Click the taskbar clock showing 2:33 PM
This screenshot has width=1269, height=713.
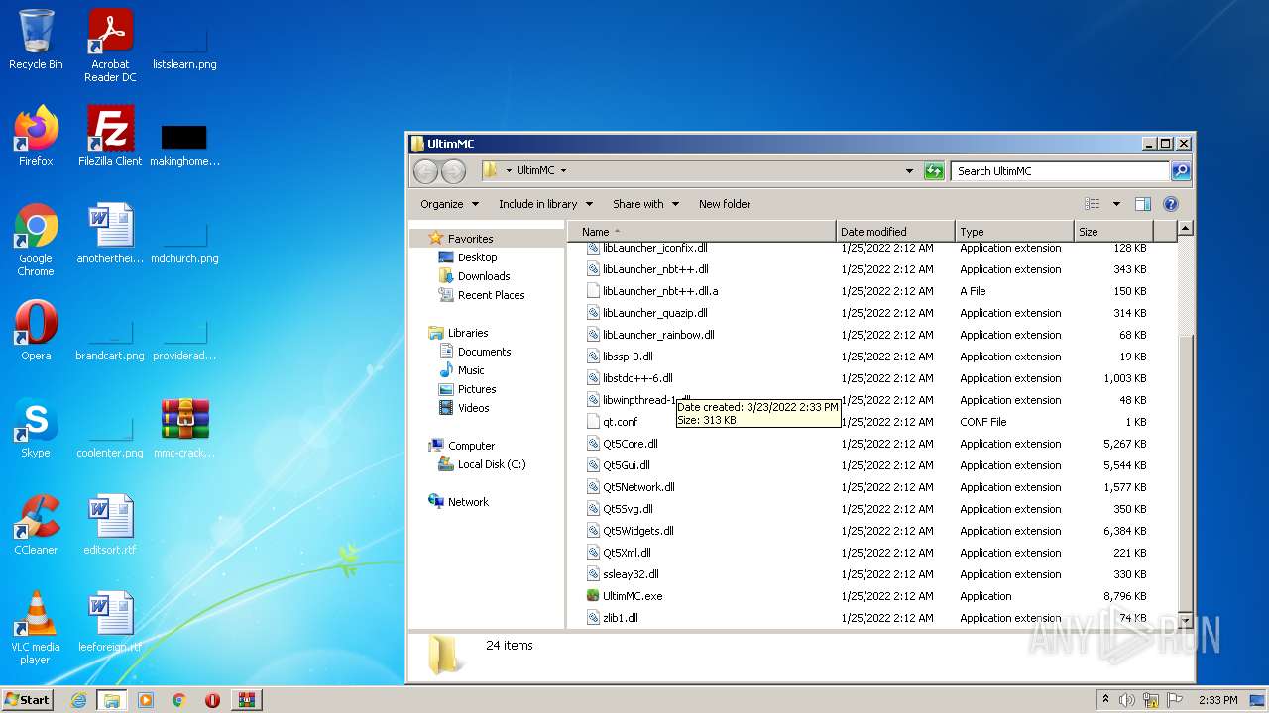[1217, 700]
